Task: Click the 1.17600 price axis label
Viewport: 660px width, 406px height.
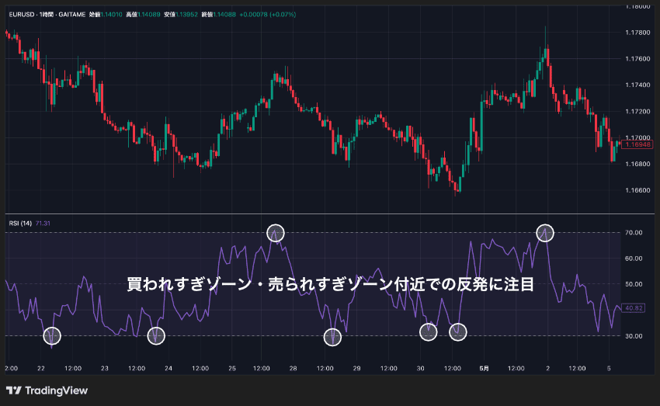Action: click(x=637, y=58)
